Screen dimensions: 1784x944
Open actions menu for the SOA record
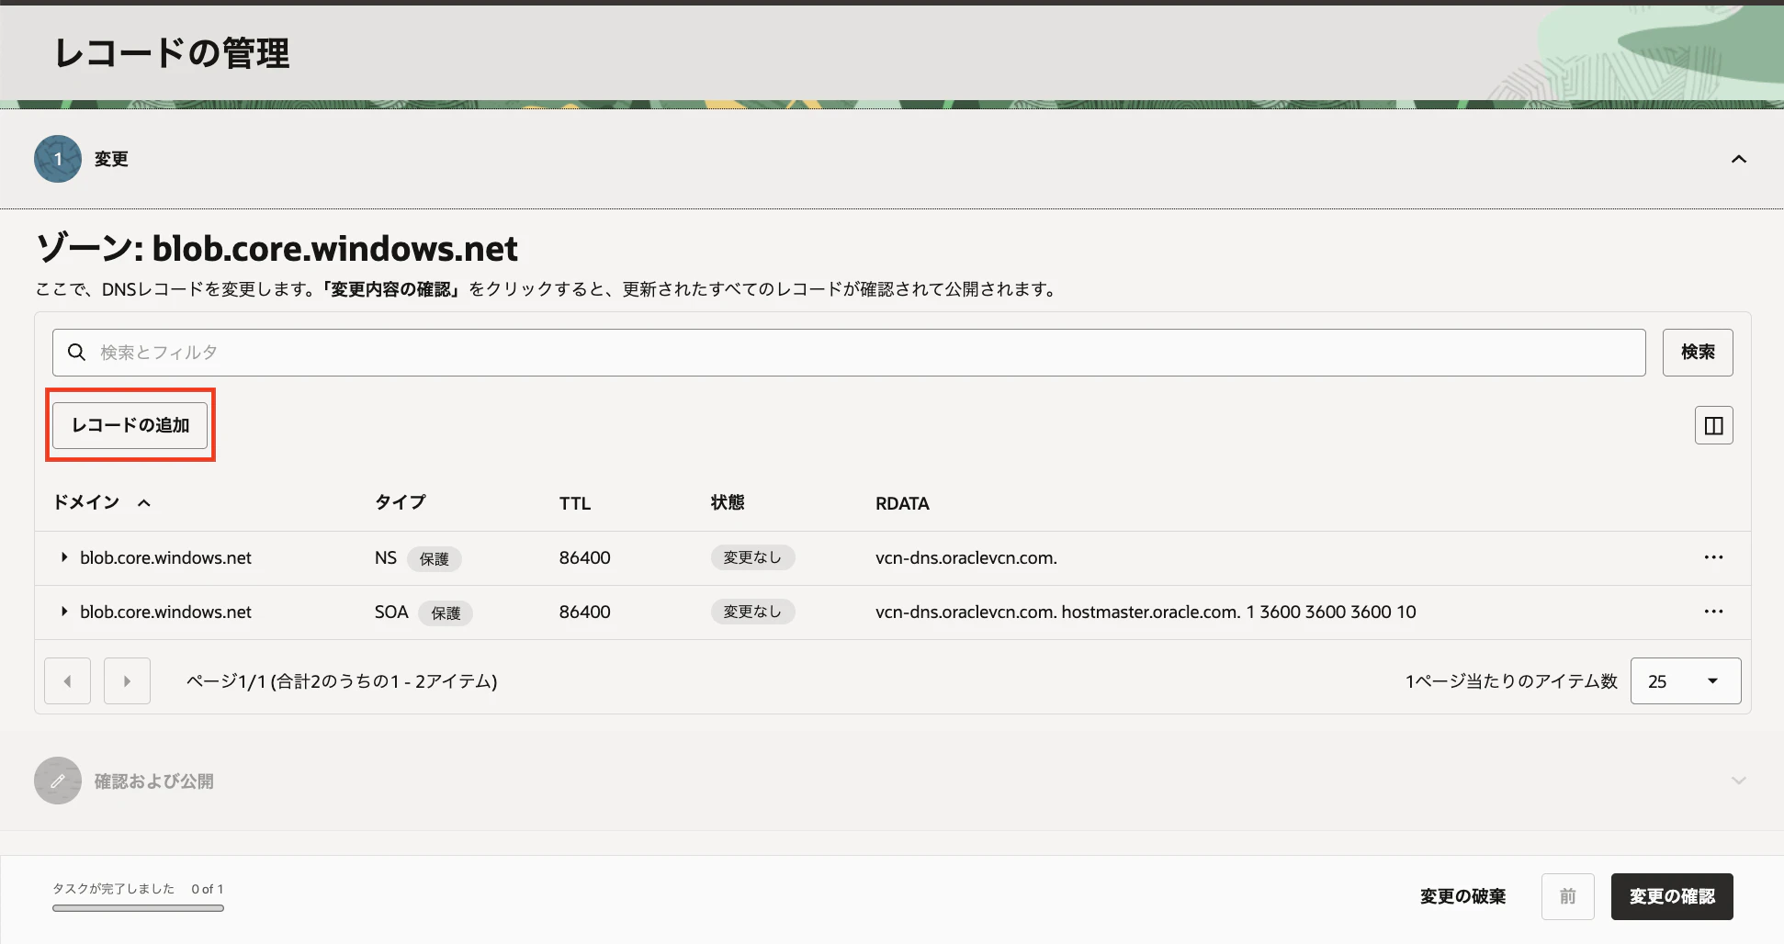[1714, 612]
